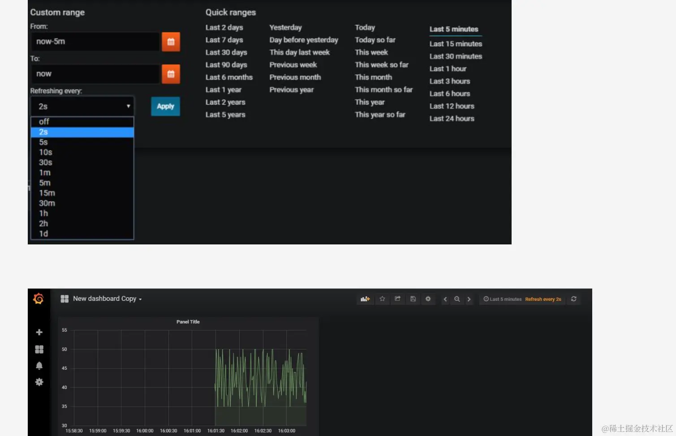
Task: Select the Last 15 minutes quick range
Action: click(456, 44)
